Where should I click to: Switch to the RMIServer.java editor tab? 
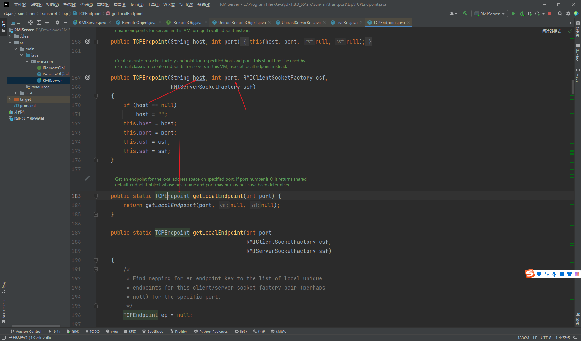click(x=92, y=22)
